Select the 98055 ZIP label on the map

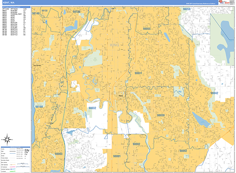[x=147, y=29]
